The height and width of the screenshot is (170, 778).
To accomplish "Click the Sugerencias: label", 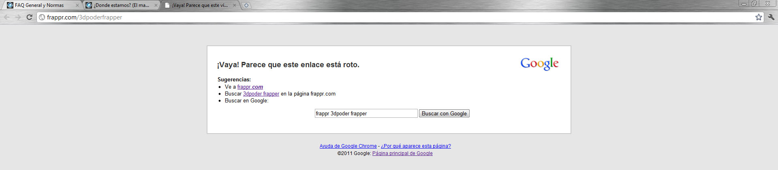I will tap(234, 80).
